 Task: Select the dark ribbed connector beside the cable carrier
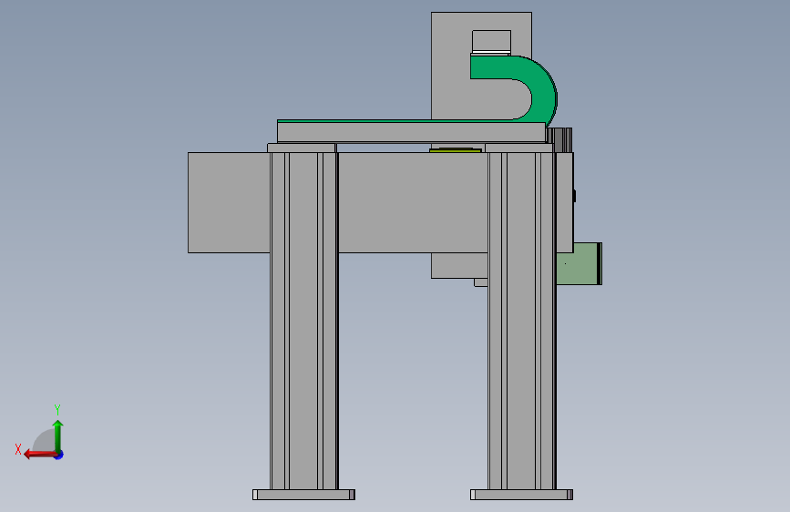(559, 139)
